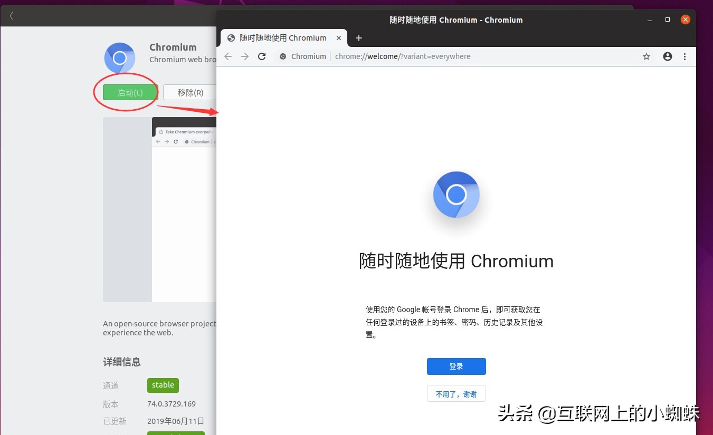
Task: Click 移除(R) button in software center
Action: (190, 92)
